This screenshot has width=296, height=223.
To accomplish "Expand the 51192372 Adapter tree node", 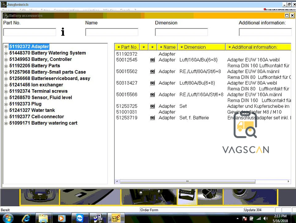I will [6, 46].
